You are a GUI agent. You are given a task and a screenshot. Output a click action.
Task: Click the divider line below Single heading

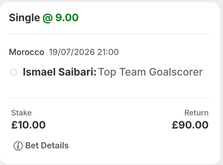click(x=110, y=34)
